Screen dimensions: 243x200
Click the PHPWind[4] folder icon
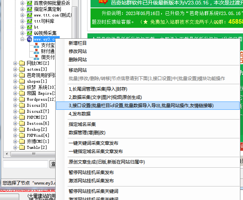[x=22, y=135]
